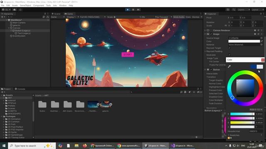Collapse the Canvas node in Hierarchy
This screenshot has width=266, height=149.
[9, 28]
